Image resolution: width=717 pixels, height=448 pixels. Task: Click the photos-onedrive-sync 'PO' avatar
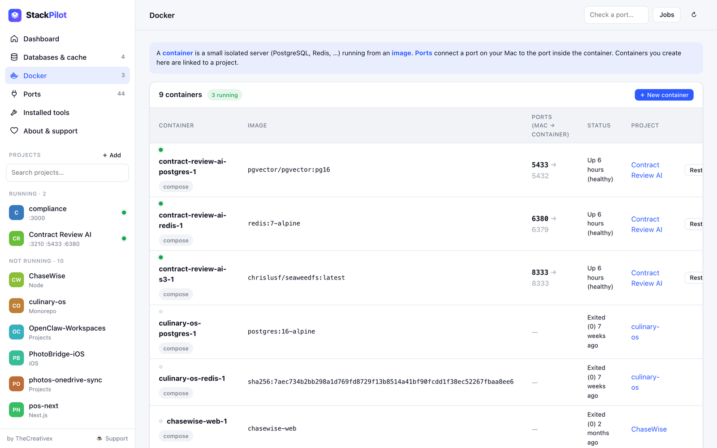click(x=17, y=384)
